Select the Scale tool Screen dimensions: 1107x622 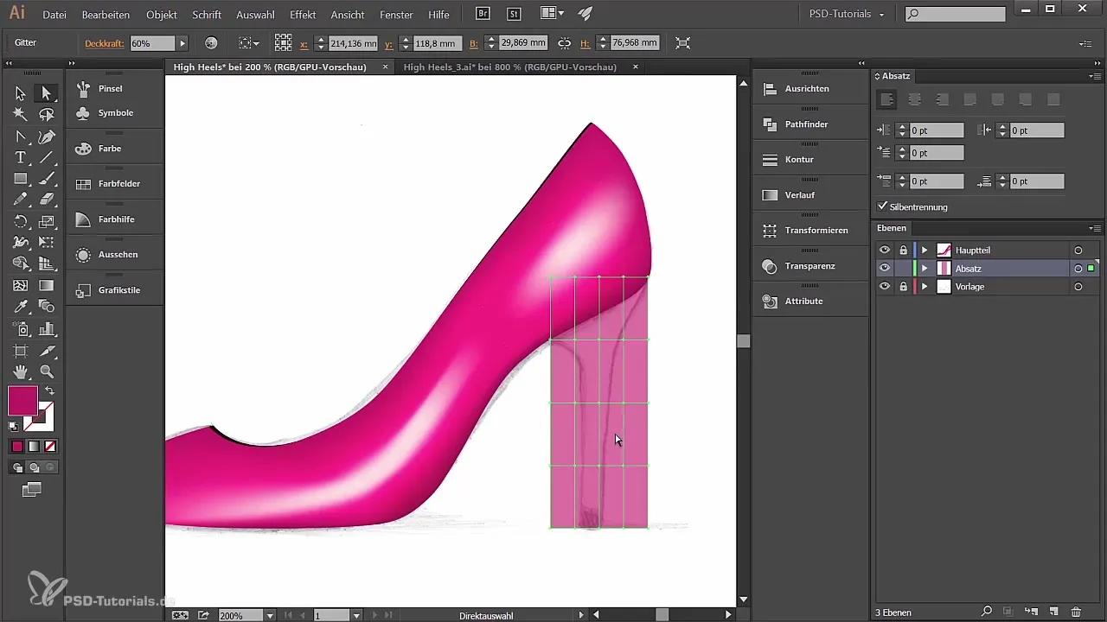[47, 221]
